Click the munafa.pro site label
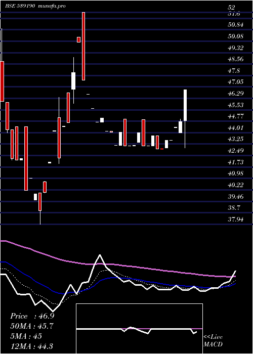Viewport: 253px width, 354px height. [52, 6]
